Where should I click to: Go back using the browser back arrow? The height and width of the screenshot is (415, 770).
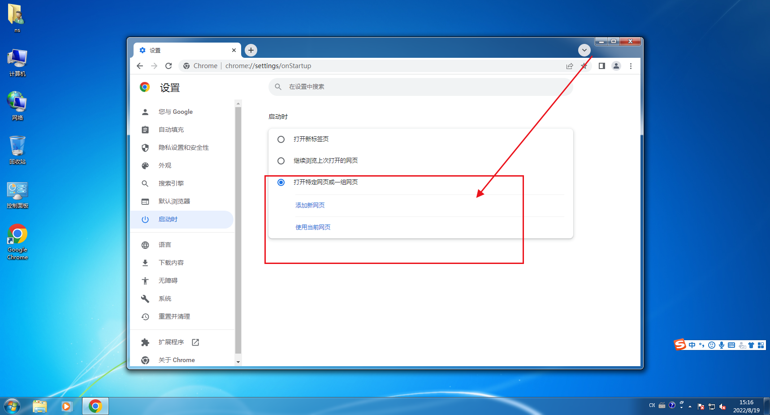pos(140,66)
